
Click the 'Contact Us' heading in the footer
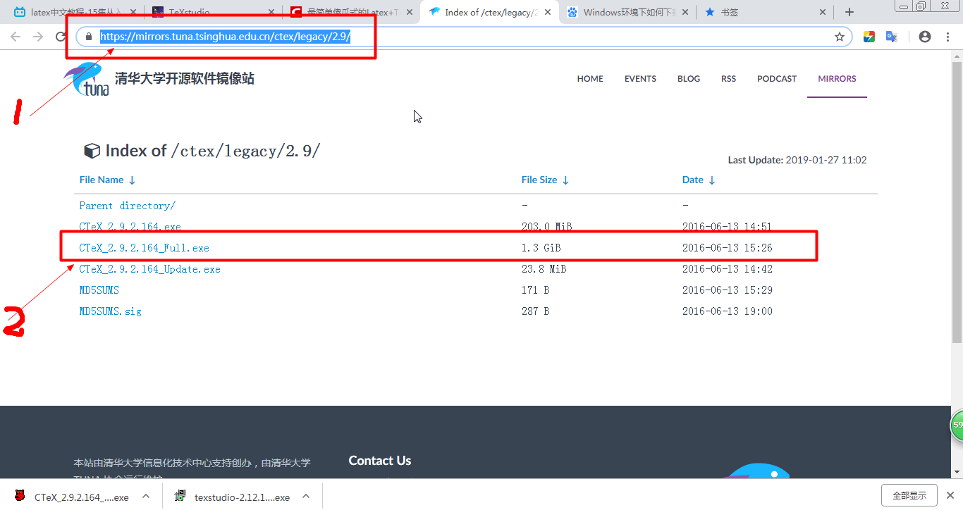point(379,461)
